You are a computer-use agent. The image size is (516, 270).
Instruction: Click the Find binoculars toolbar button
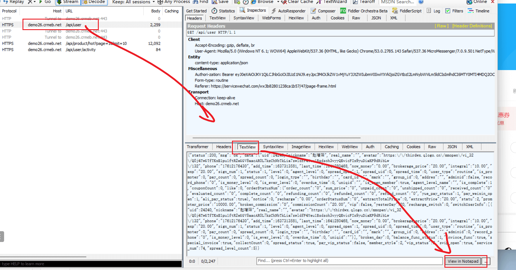coord(200,2)
